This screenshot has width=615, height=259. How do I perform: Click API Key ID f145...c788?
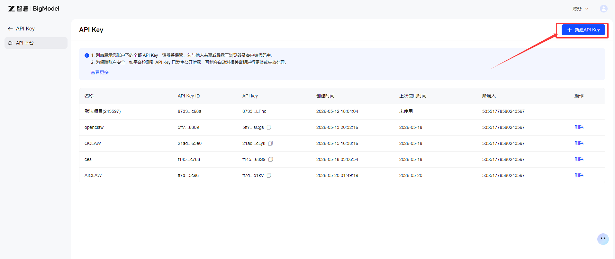pyautogui.click(x=189, y=159)
